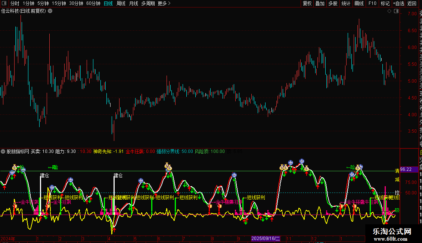
Task: Select the 60分钟 period
Action: coord(93,3)
